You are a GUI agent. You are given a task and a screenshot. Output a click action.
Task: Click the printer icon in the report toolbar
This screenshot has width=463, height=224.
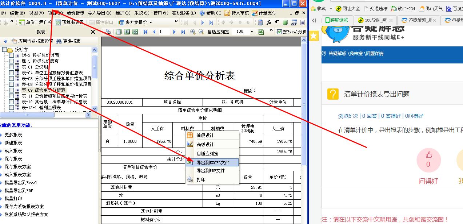pyautogui.click(x=108, y=32)
